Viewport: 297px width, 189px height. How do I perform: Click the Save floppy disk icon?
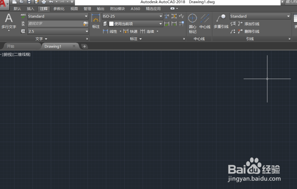tap(29, 2)
